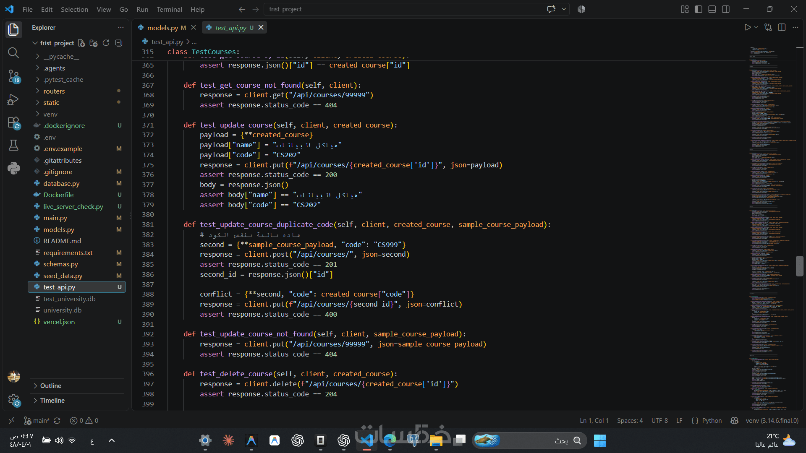This screenshot has height=453, width=806.
Task: Open the Search view in activity bar
Action: coord(13,53)
